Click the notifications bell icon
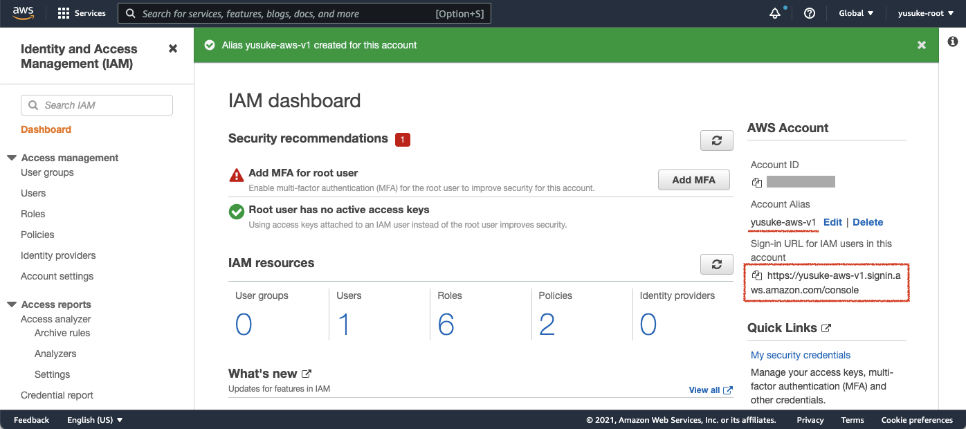 [775, 14]
